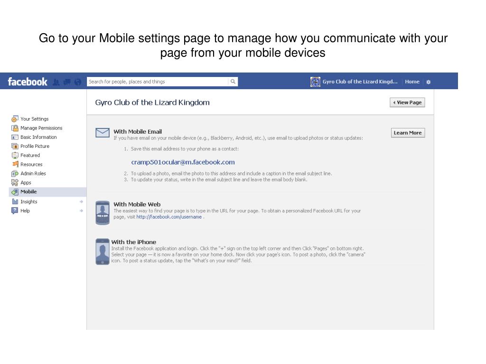486x364 pixels.
Task: Open Gyro Club of the Lizard Kingd... profile link
Action: [x=360, y=82]
